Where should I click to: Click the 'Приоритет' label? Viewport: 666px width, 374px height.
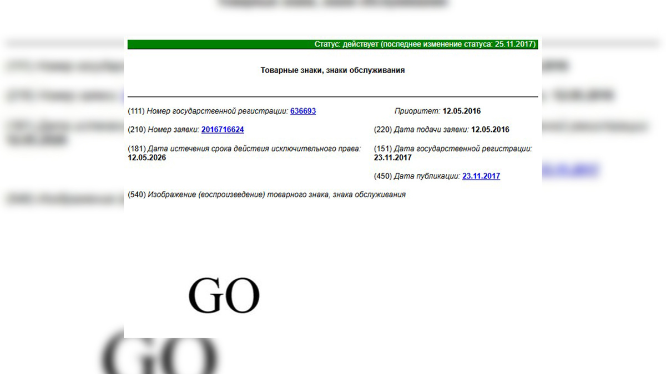pos(417,111)
